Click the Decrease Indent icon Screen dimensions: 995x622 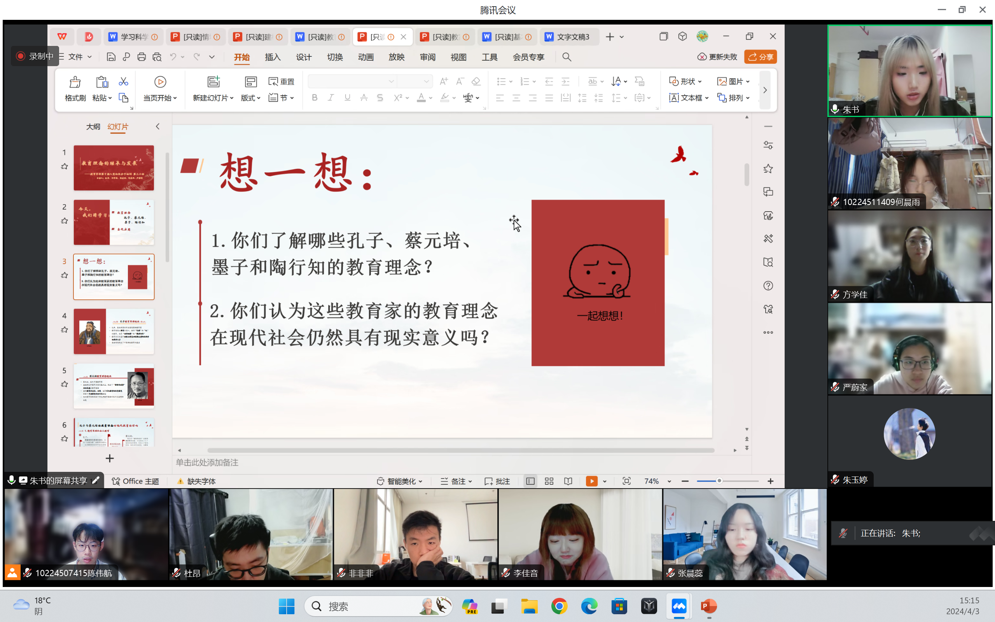coord(549,81)
